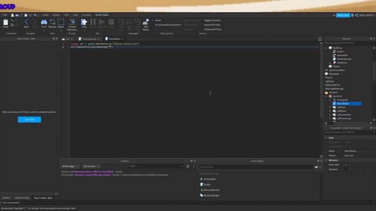Screen dimensions: 376x211
Task: Open the All Messages dropdown in Output
Action: (70, 166)
